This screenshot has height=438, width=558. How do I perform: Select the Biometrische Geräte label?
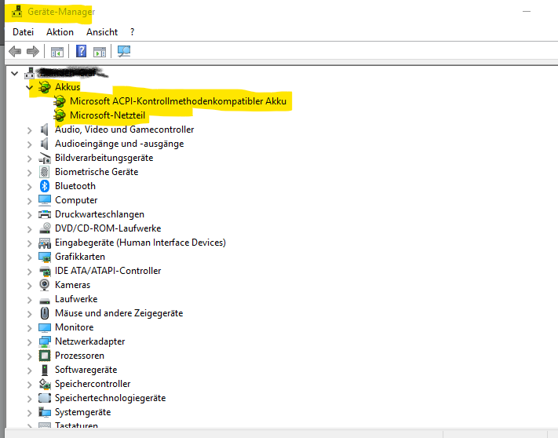click(97, 172)
